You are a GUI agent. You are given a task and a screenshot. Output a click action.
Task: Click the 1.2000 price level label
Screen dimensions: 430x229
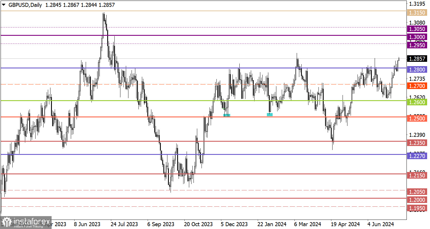417,200
